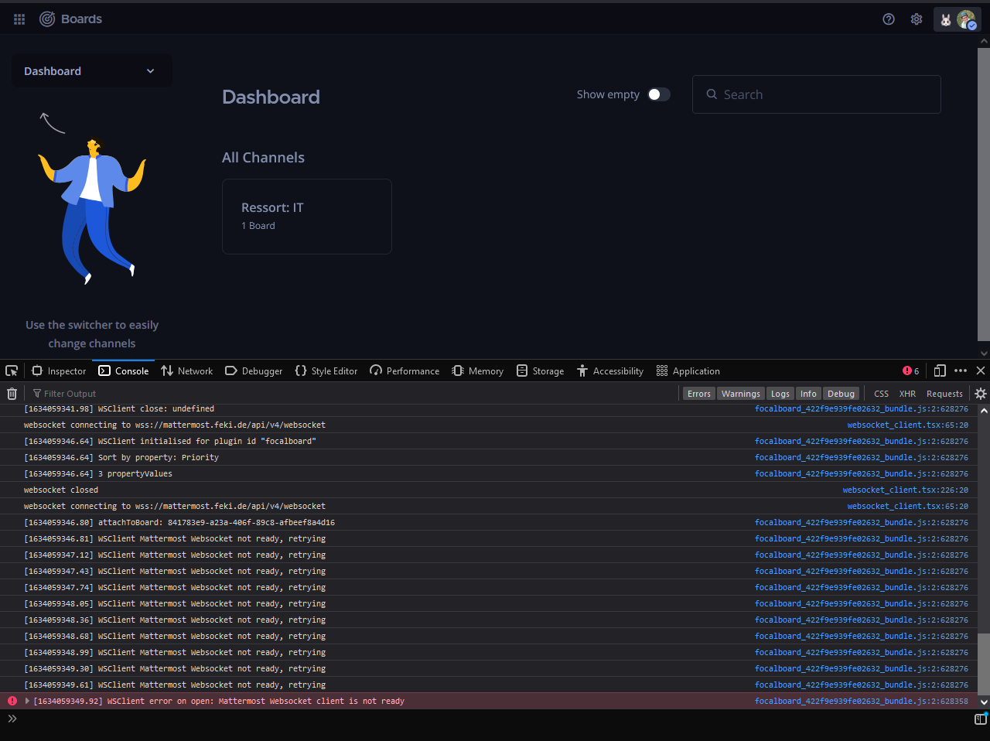The width and height of the screenshot is (990, 741).
Task: Open websocket_client.tsx:226:20 source link
Action: click(x=905, y=490)
